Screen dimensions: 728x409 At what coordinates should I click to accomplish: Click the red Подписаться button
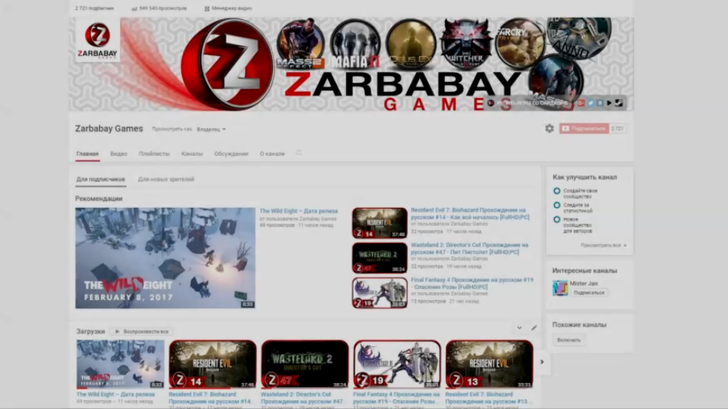pos(584,128)
